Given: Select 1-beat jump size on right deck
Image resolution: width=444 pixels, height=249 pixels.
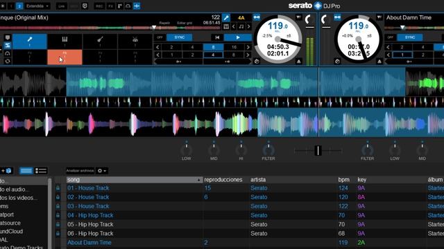Looking at the screenshot, I should (402, 55).
